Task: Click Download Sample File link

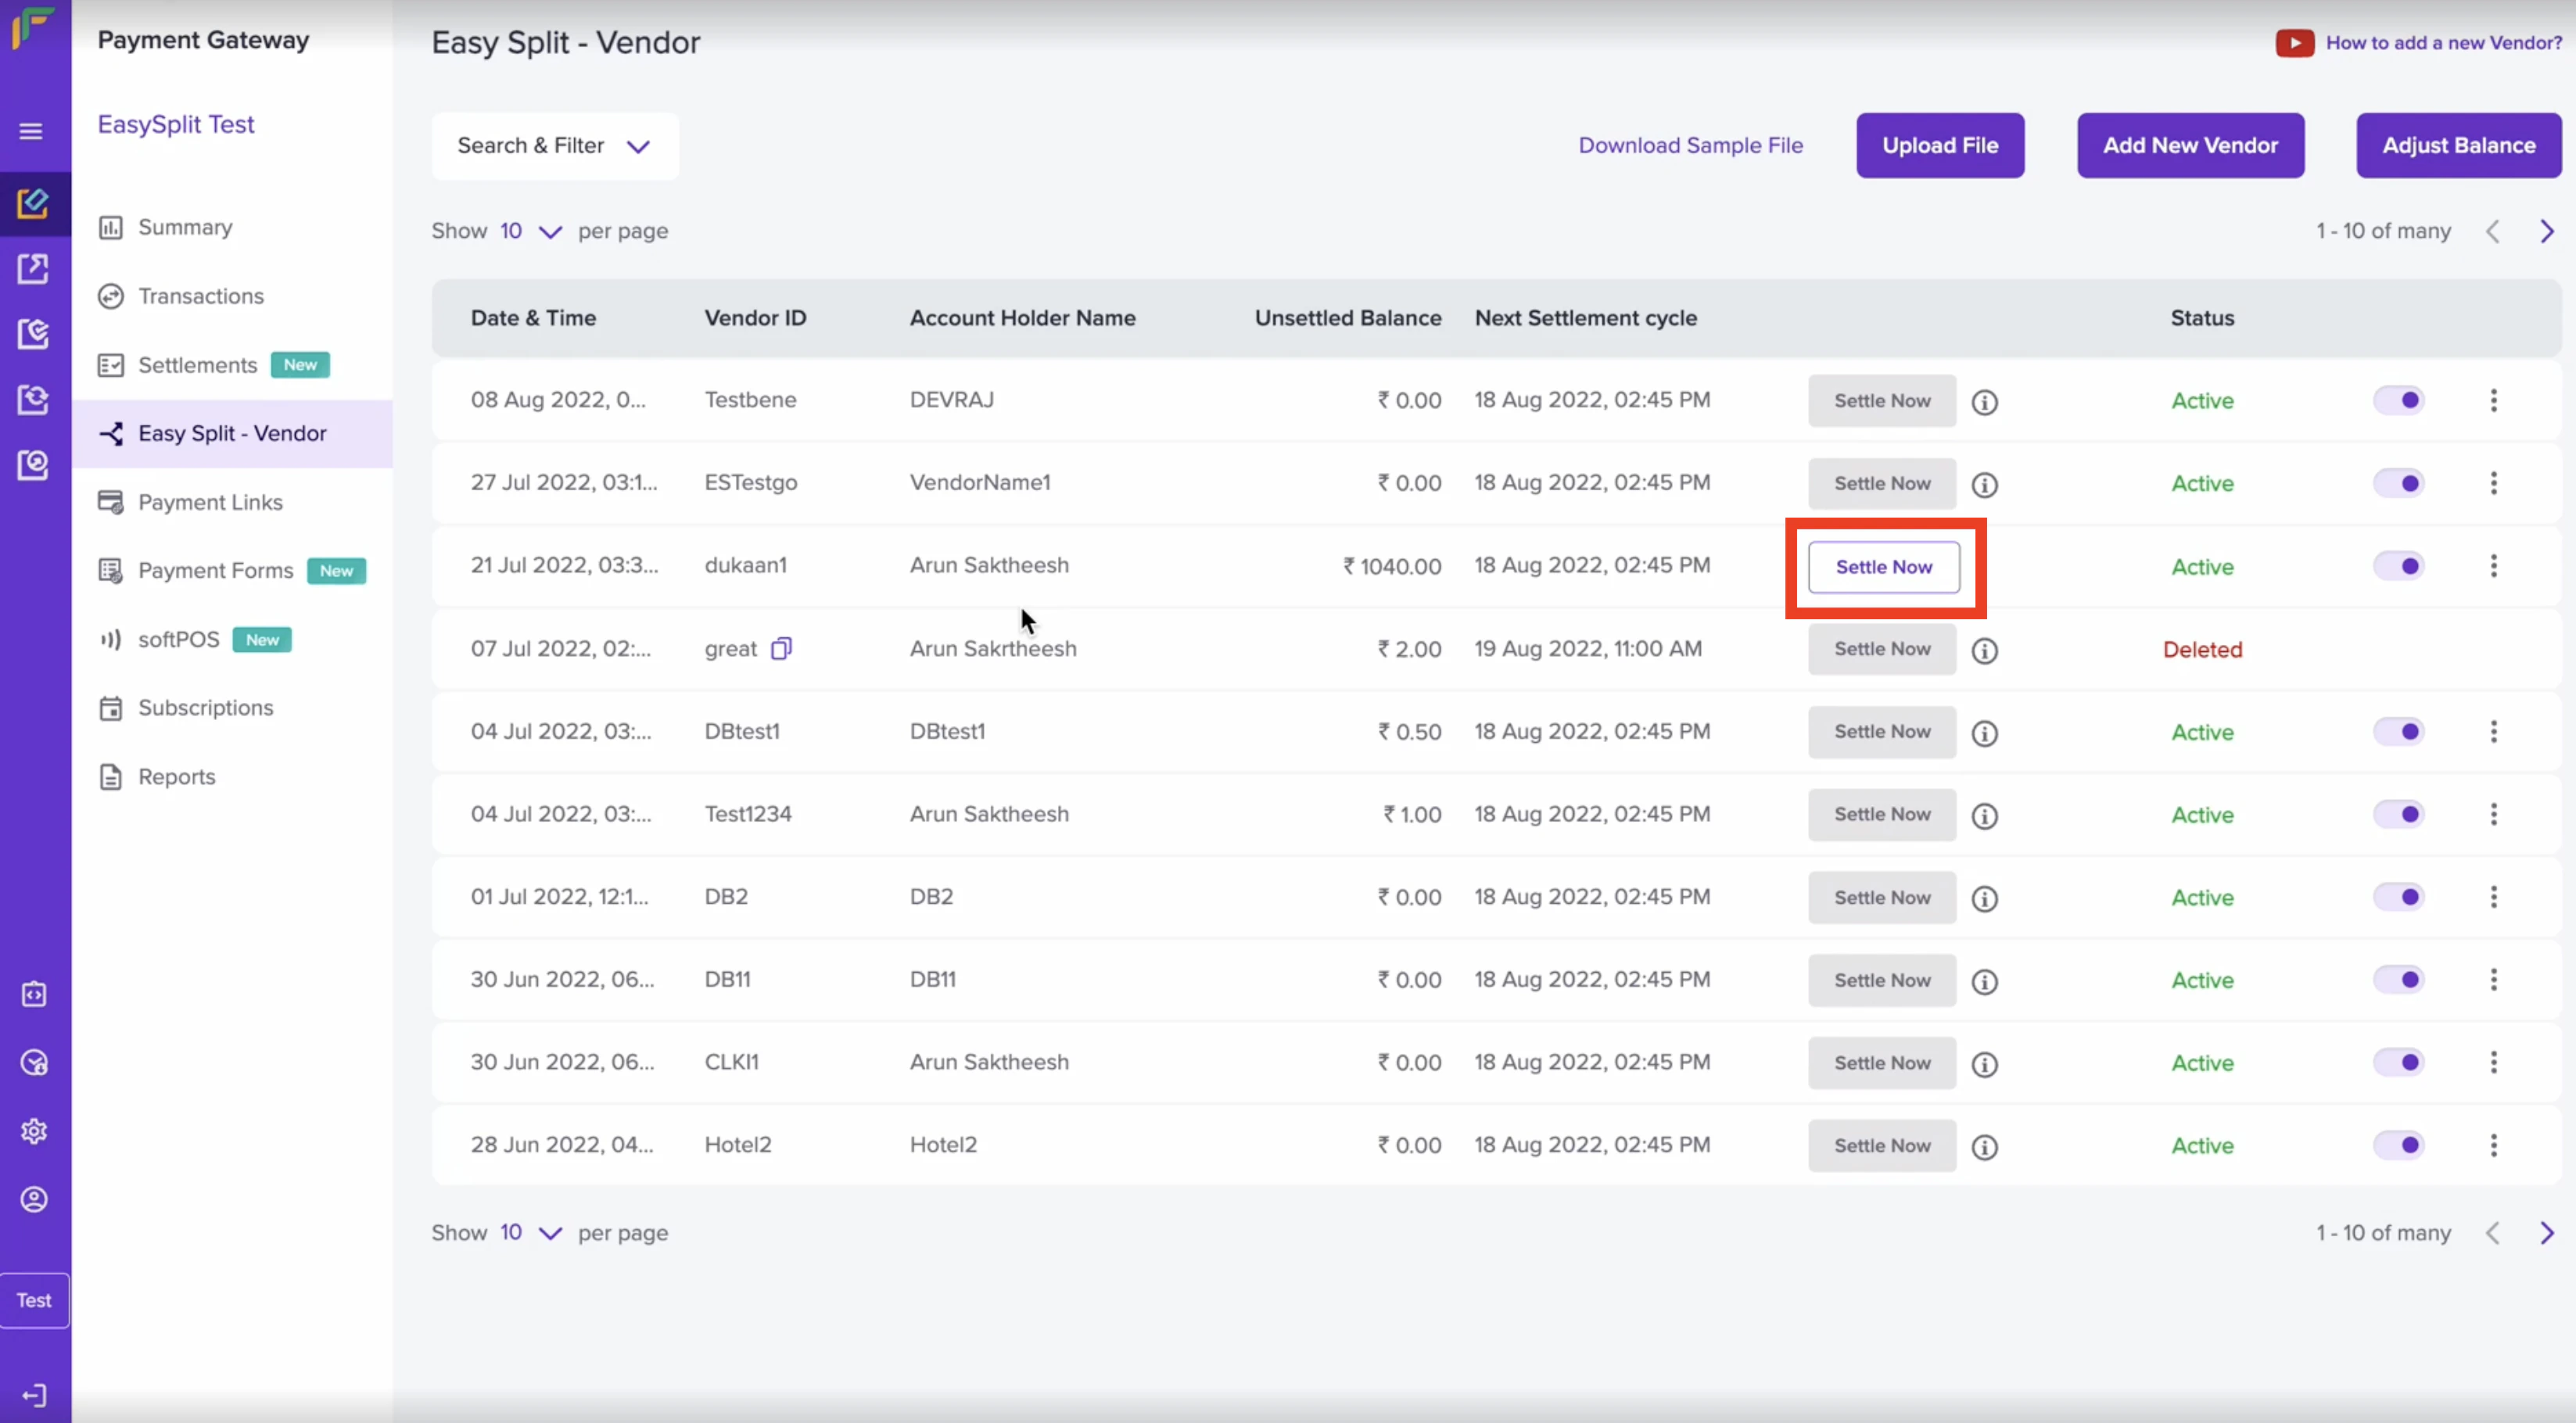Action: (x=1690, y=146)
